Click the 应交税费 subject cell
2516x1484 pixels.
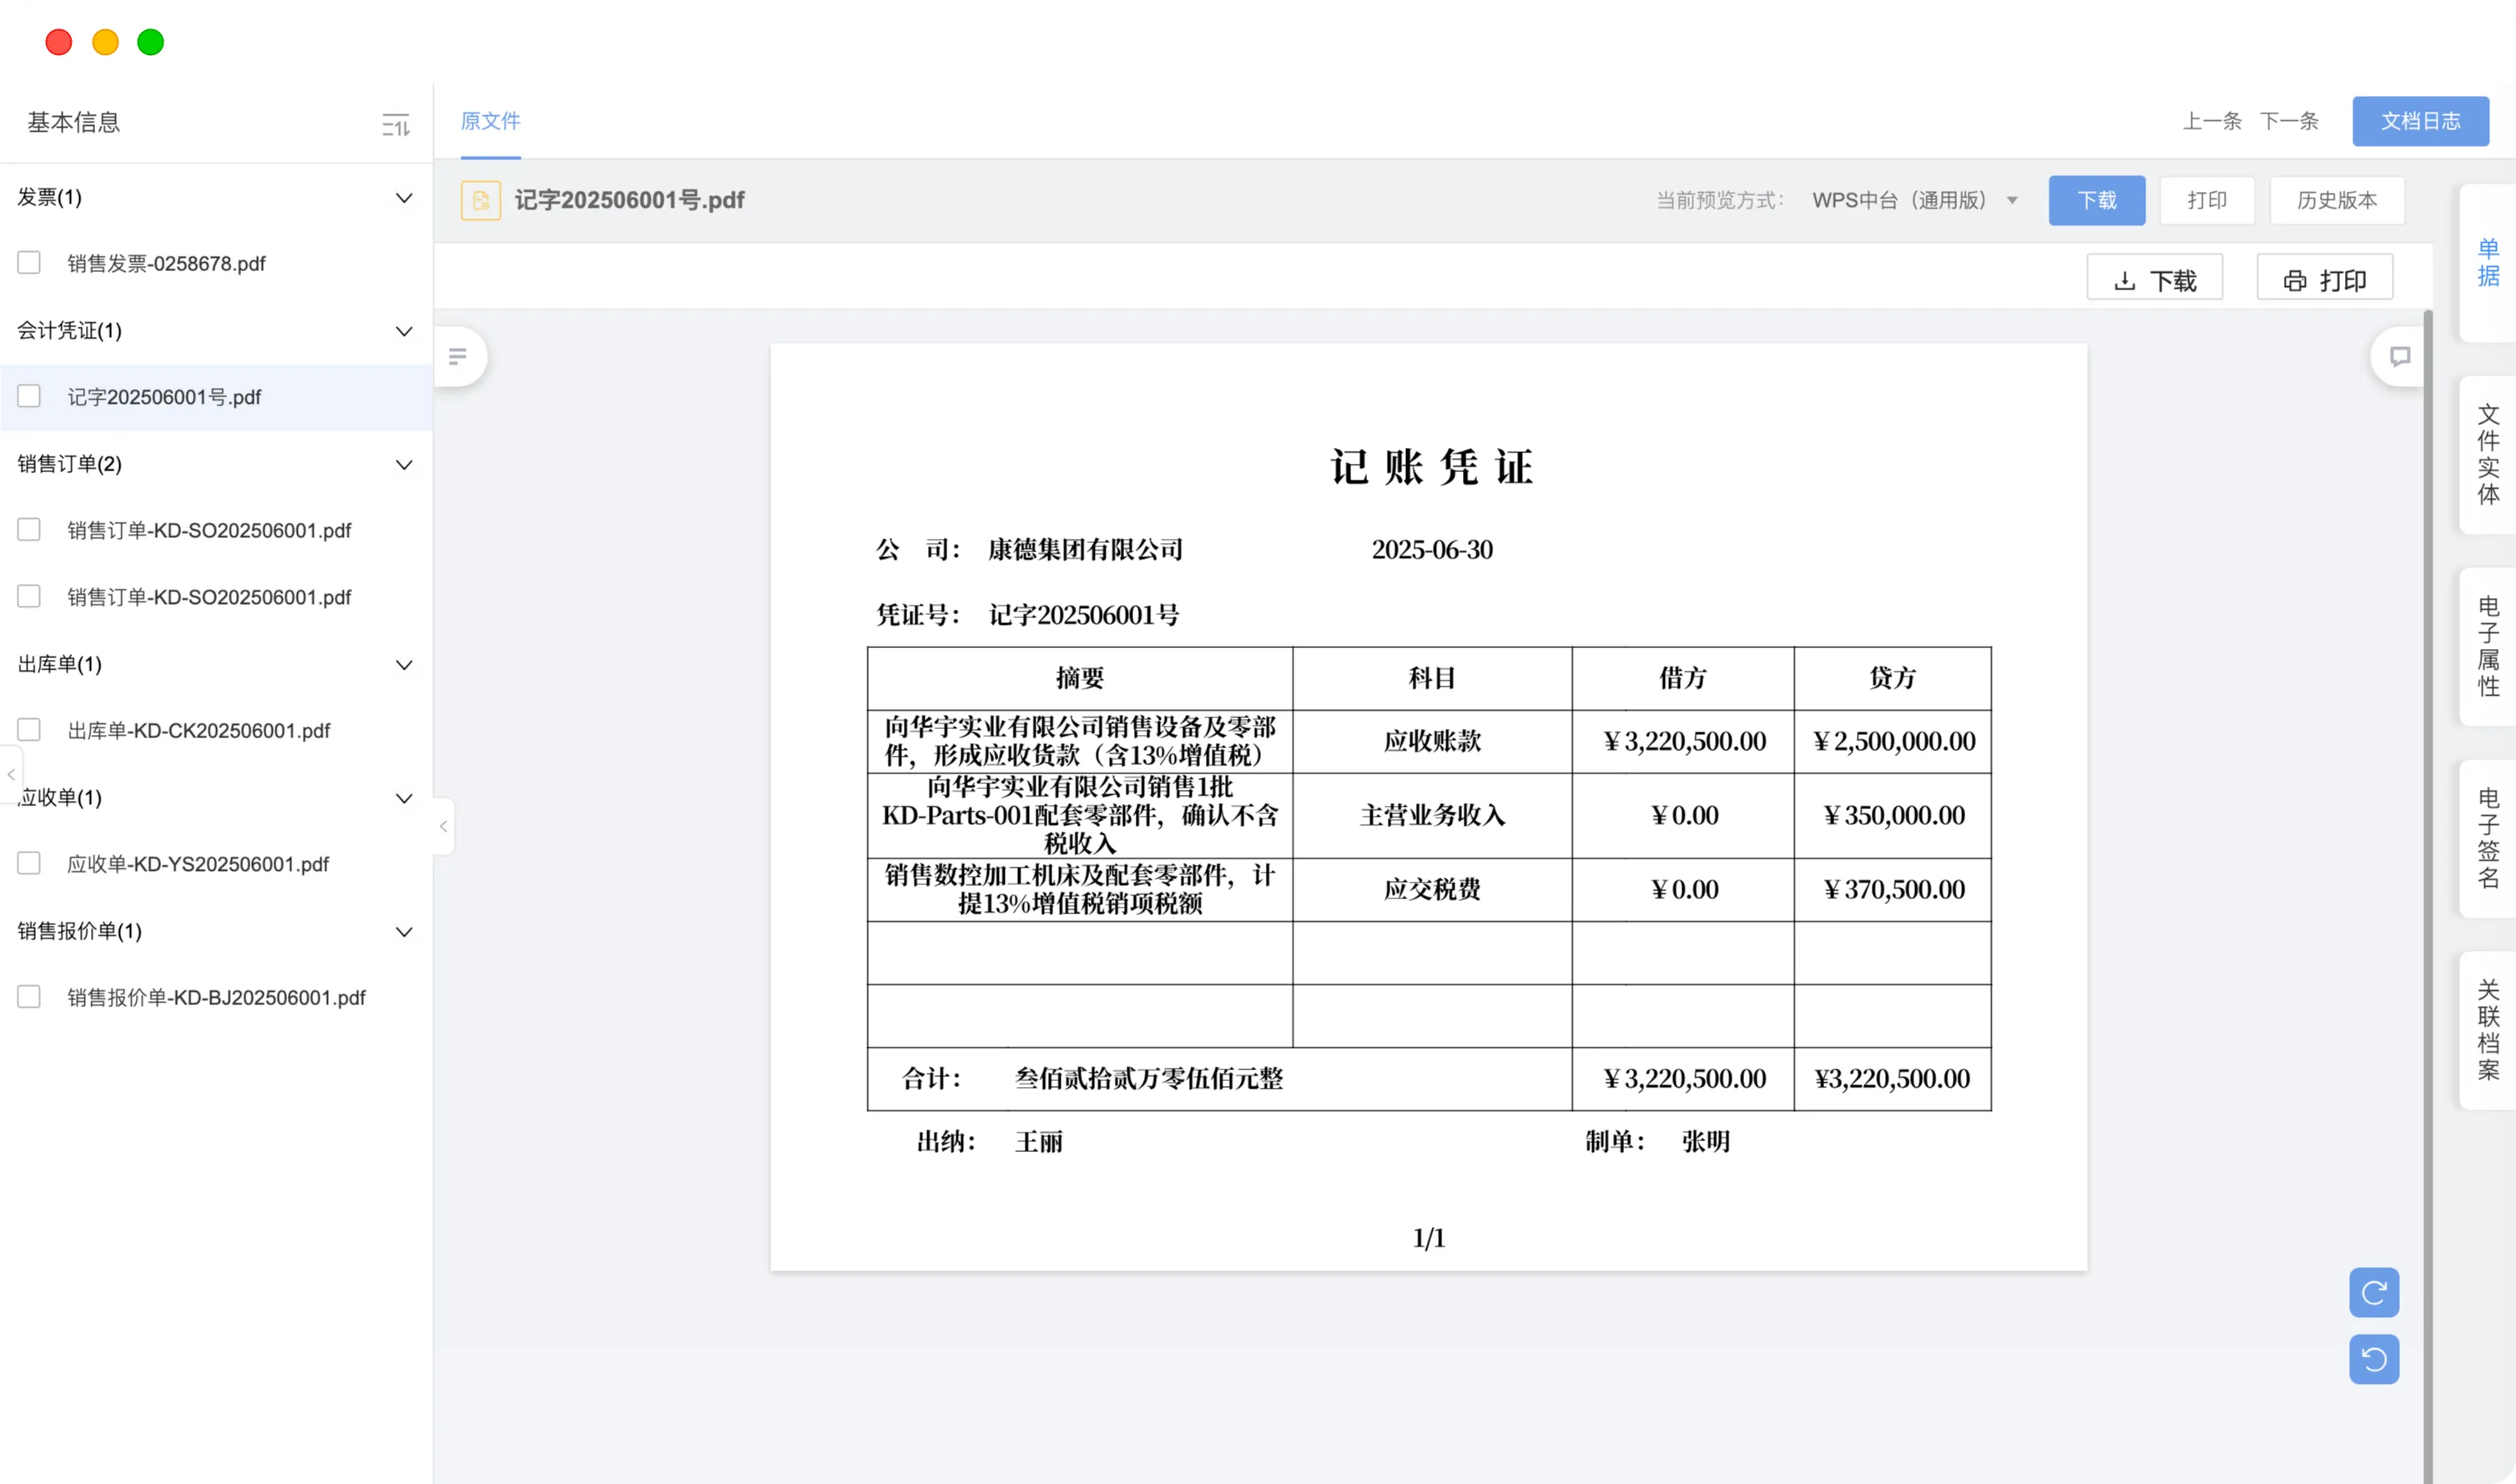(x=1431, y=889)
